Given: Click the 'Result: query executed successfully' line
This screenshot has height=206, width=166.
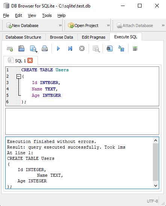Looking at the screenshot, I should [54, 147].
